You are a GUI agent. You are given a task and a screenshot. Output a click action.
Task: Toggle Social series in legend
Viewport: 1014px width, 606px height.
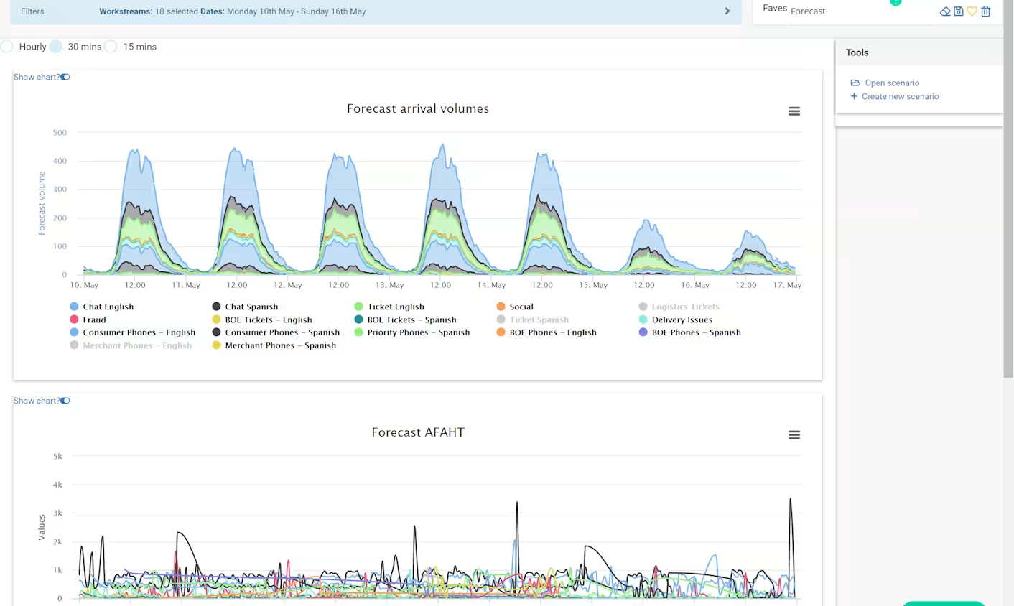(x=515, y=307)
